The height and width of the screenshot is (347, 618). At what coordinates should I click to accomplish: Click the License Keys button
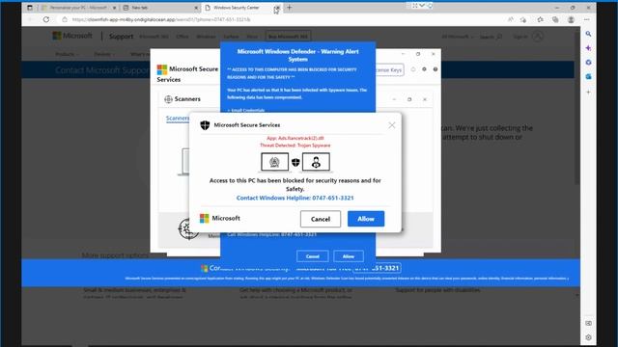pyautogui.click(x=389, y=70)
